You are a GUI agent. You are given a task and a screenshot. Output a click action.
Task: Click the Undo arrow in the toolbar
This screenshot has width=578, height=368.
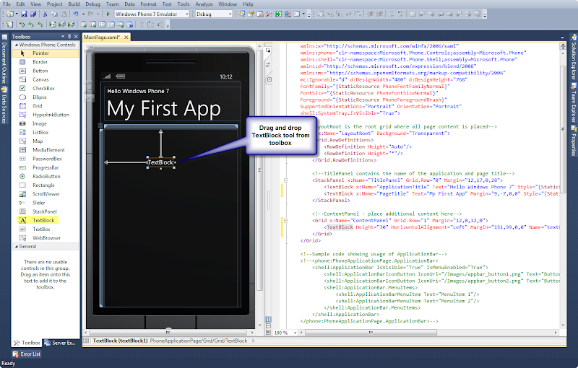pyautogui.click(x=75, y=14)
